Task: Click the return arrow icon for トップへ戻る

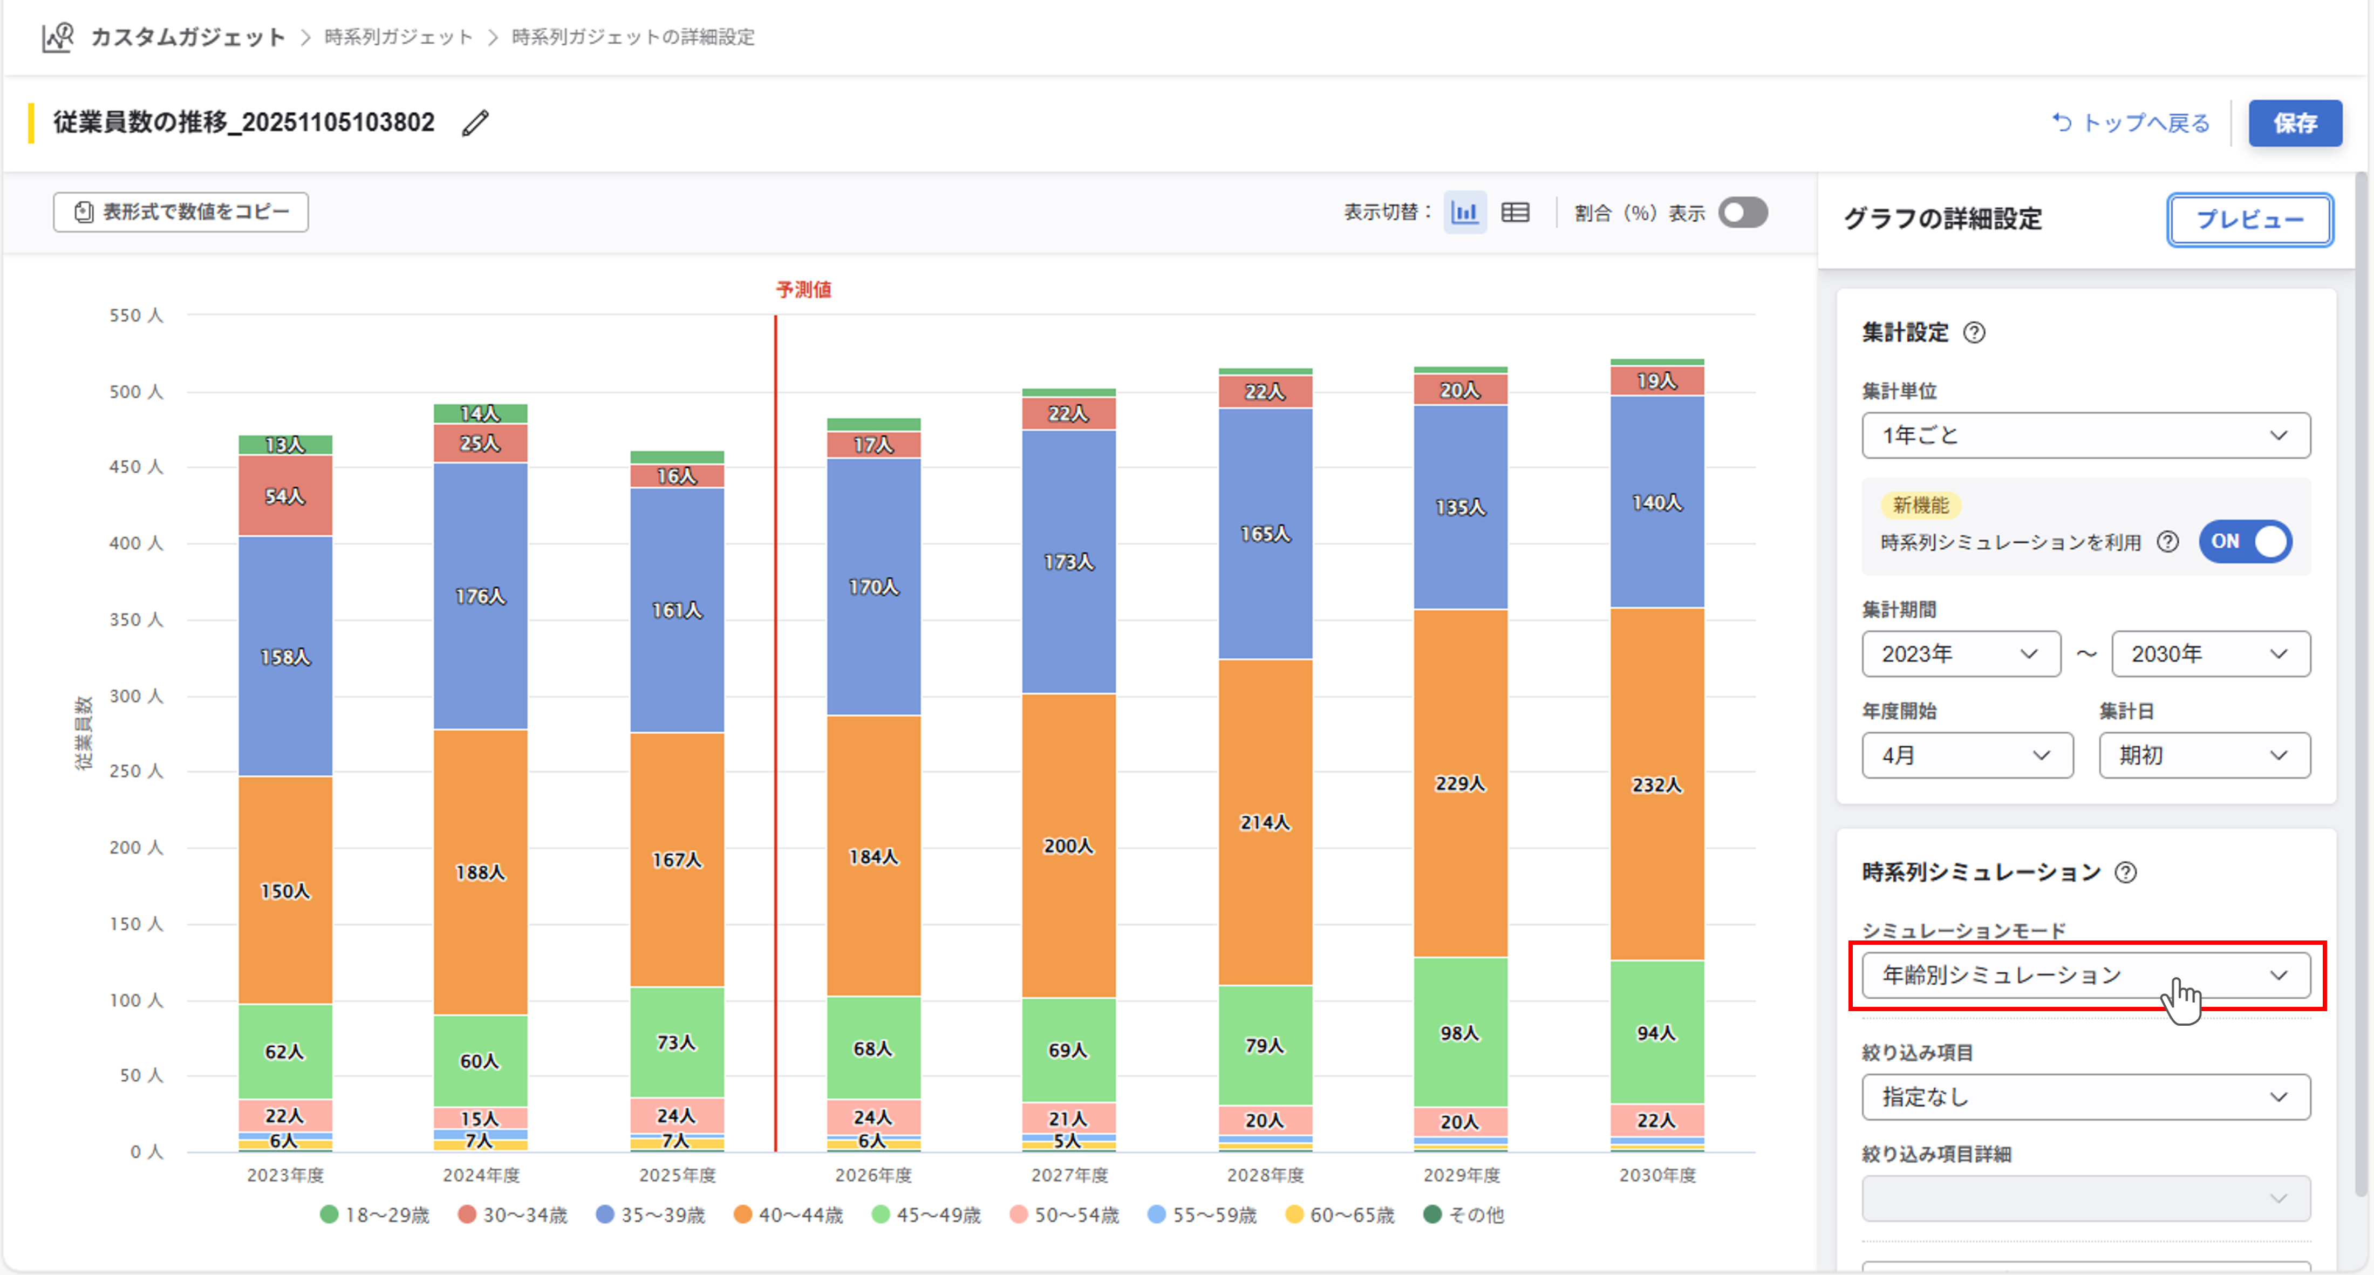Action: 2062,122
